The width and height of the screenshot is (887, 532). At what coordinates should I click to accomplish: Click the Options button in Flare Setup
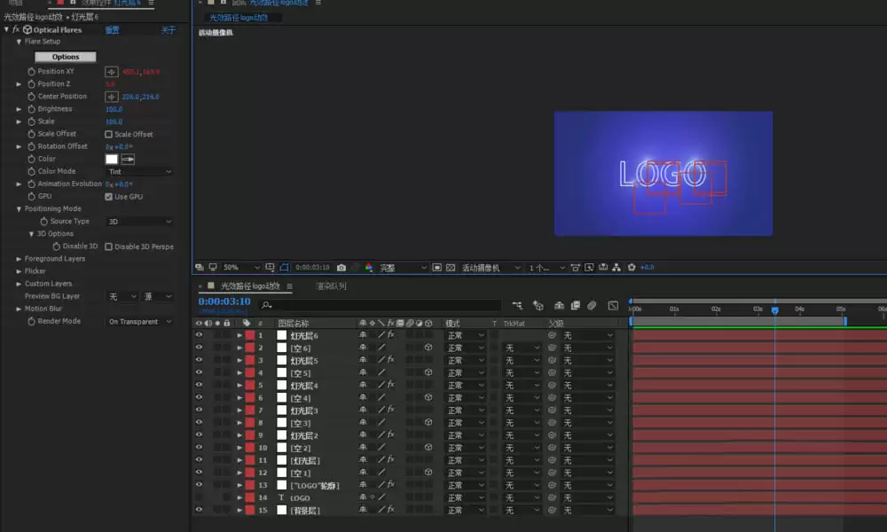(x=66, y=57)
